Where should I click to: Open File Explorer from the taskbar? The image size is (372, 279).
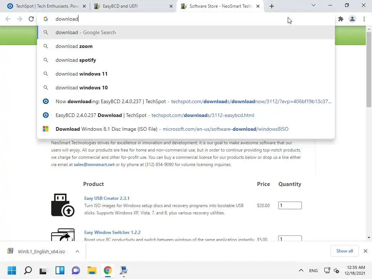(x=92, y=270)
